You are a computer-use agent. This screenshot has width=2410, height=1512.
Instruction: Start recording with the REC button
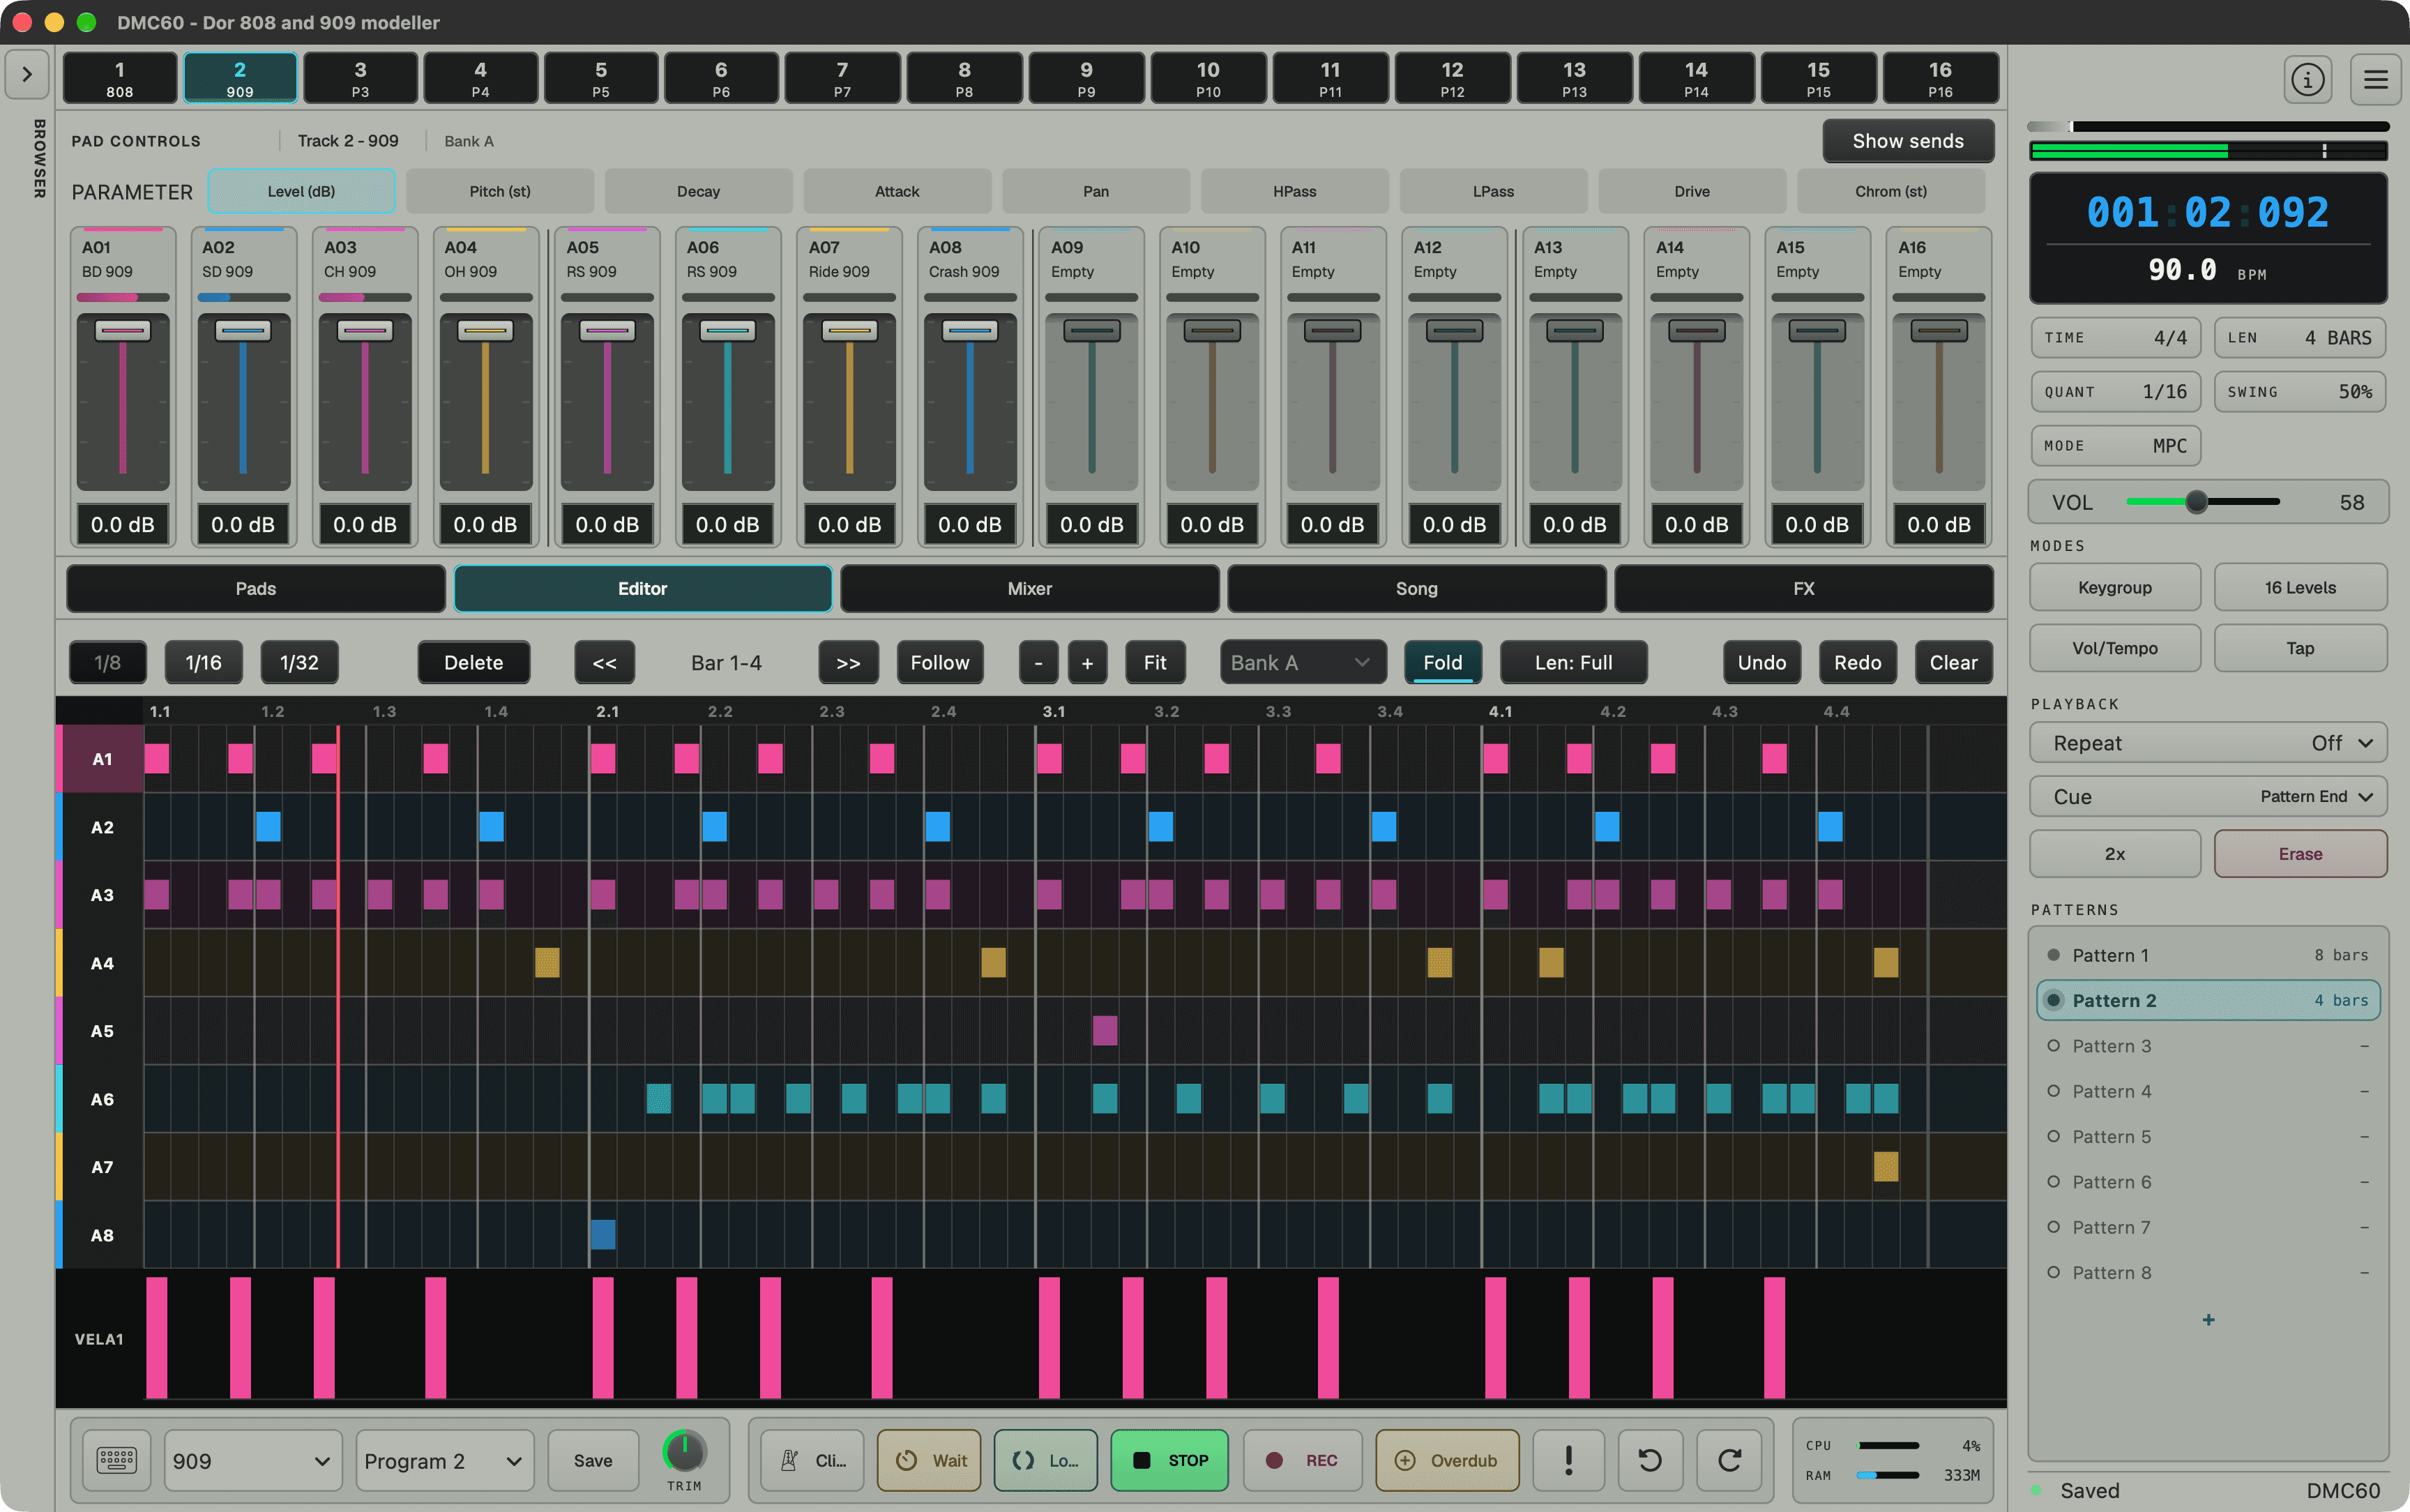pyautogui.click(x=1303, y=1460)
